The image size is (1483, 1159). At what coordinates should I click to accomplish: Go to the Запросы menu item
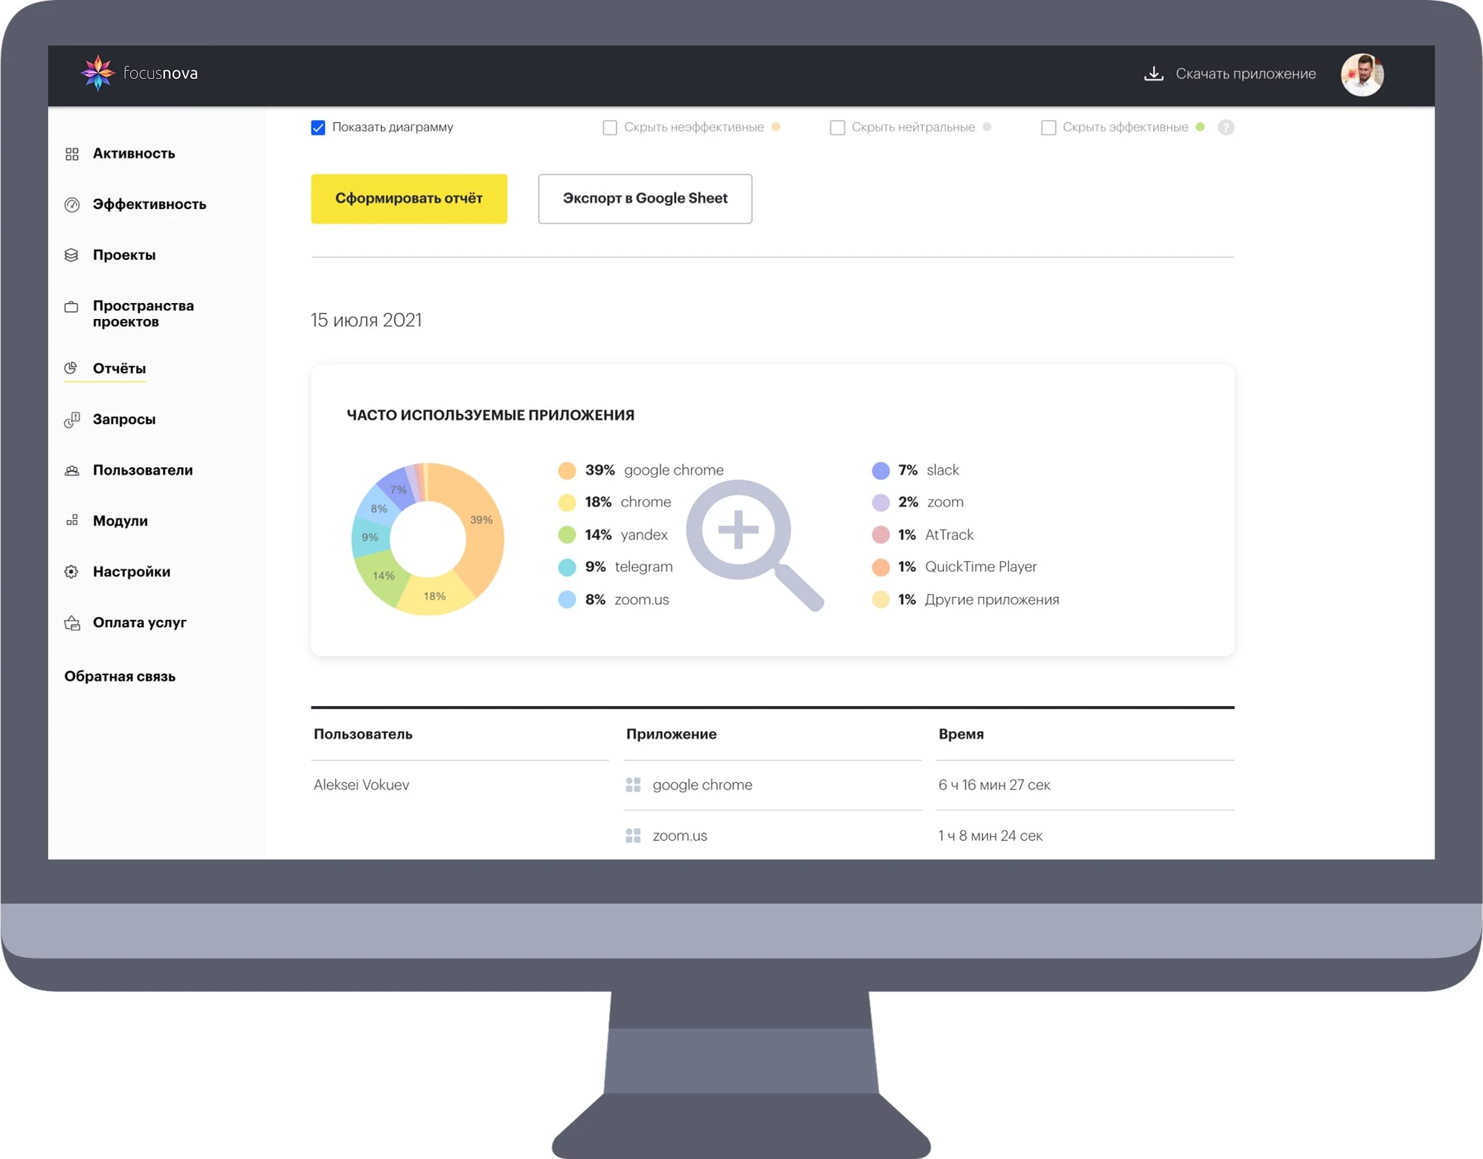[x=124, y=420]
